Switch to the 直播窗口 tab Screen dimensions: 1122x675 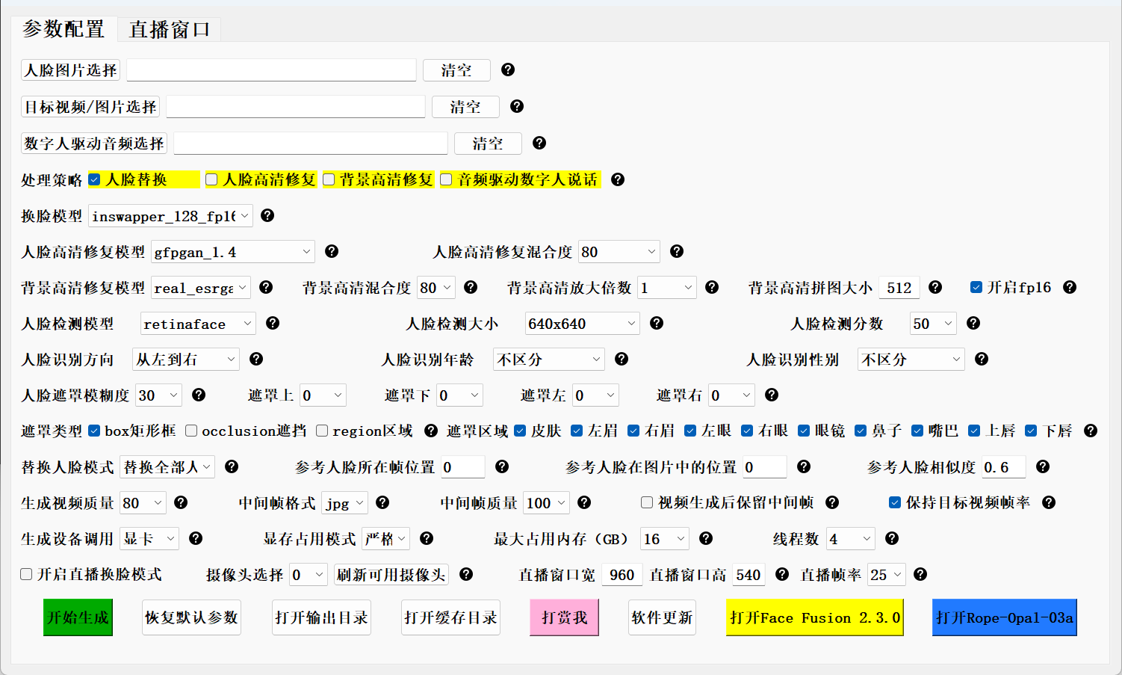coord(170,29)
